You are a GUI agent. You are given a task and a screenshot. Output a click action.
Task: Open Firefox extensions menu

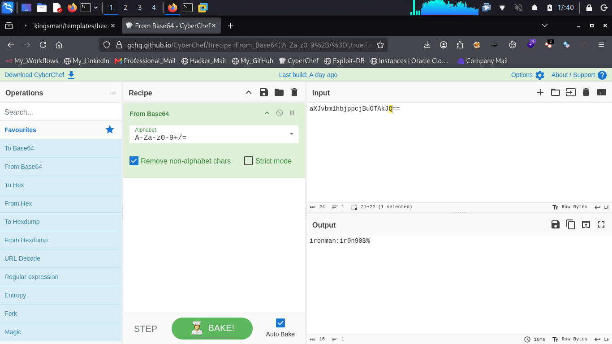click(460, 45)
